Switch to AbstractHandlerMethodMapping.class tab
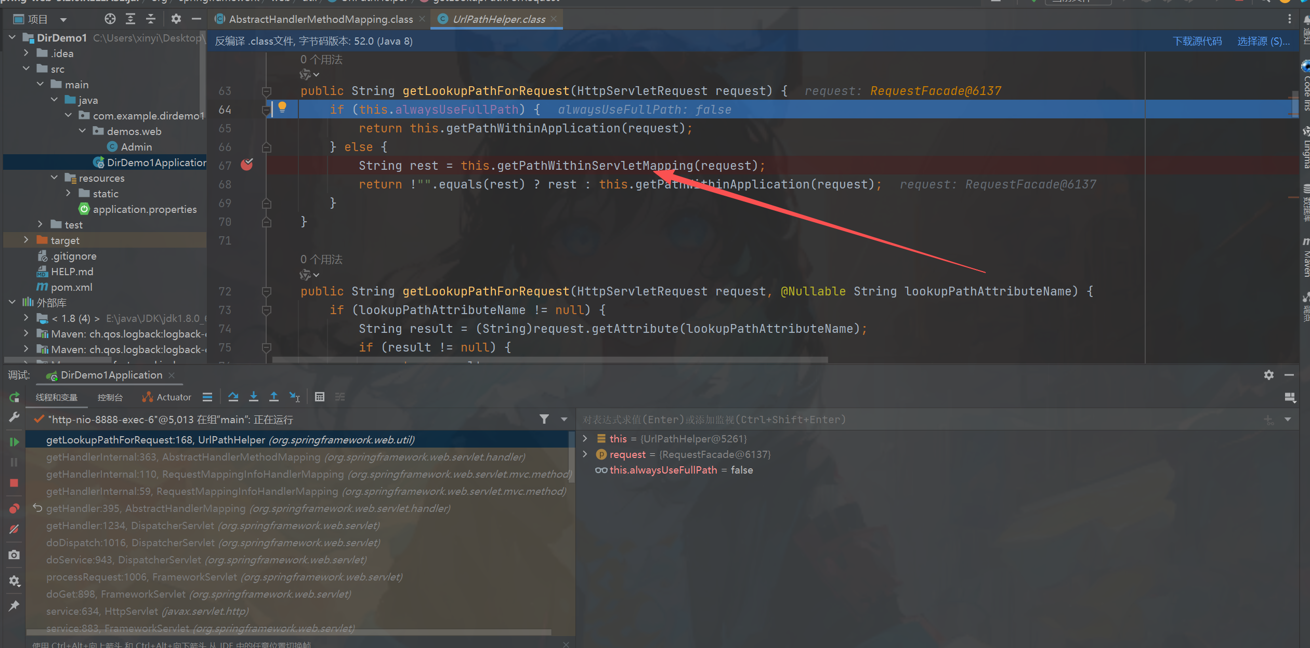Viewport: 1310px width, 648px height. tap(320, 19)
